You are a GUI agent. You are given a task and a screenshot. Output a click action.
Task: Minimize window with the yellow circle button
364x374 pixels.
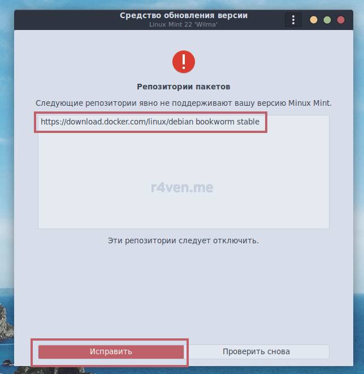click(314, 20)
